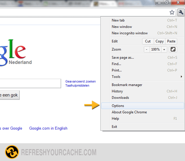Select New window menu entry
Viewport: 185px width, 161px height.
[142, 27]
